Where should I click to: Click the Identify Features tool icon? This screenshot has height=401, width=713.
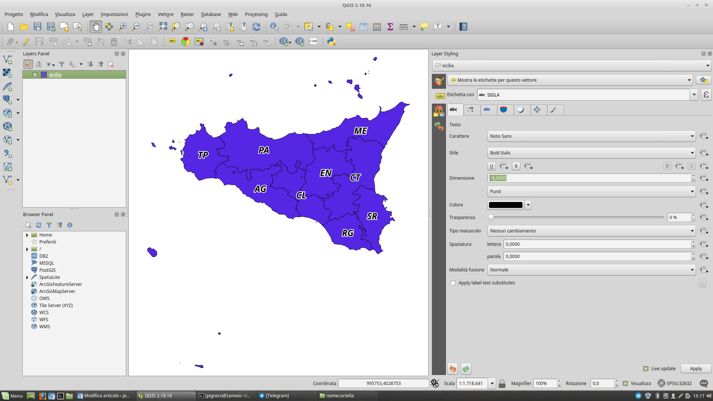point(274,27)
